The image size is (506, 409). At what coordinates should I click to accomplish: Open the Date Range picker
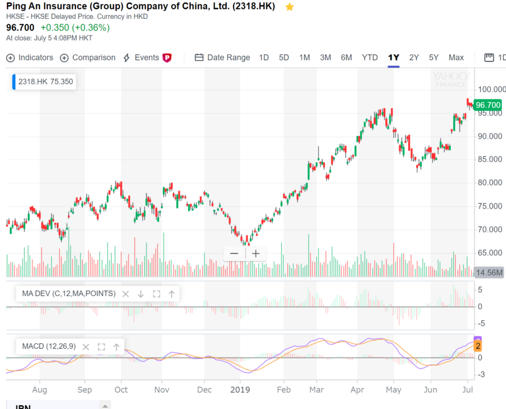coord(222,58)
